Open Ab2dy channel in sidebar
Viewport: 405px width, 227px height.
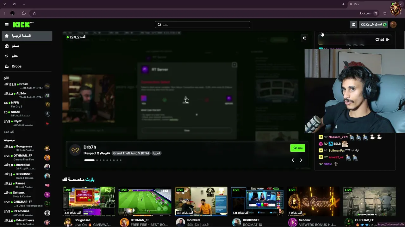click(x=27, y=95)
